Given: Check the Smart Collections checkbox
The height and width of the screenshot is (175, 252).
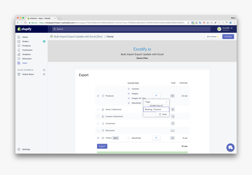Looking at the screenshot, I should (98, 110).
